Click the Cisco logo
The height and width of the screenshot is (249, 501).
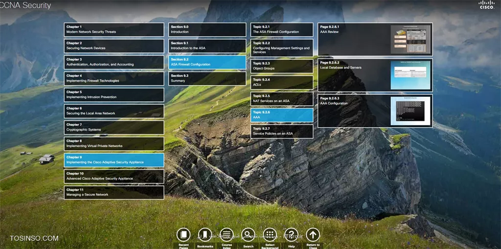(486, 5)
